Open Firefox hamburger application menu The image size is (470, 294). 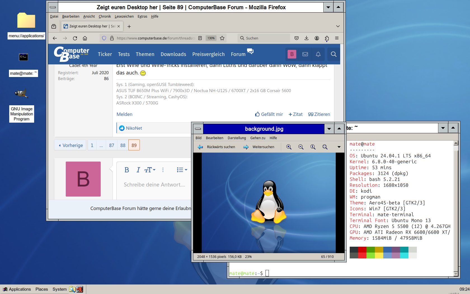coord(337,38)
